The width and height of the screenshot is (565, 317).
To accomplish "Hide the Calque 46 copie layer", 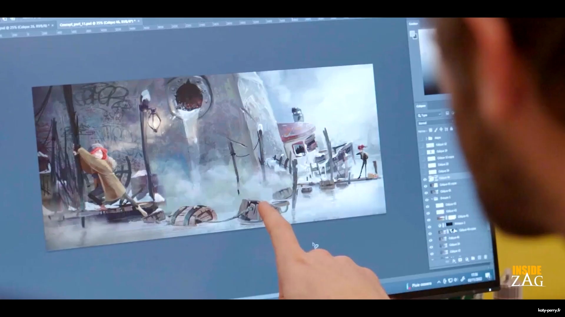I will (430, 233).
